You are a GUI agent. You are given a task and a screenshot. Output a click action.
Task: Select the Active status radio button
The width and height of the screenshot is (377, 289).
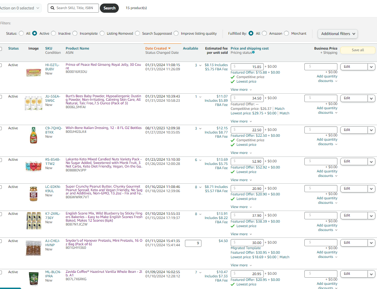[x=35, y=33]
